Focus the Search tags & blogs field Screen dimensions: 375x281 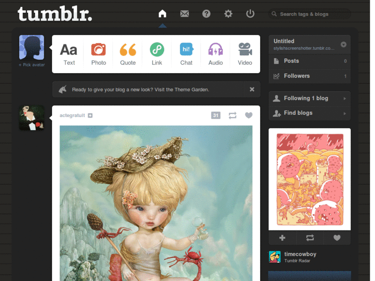[310, 14]
